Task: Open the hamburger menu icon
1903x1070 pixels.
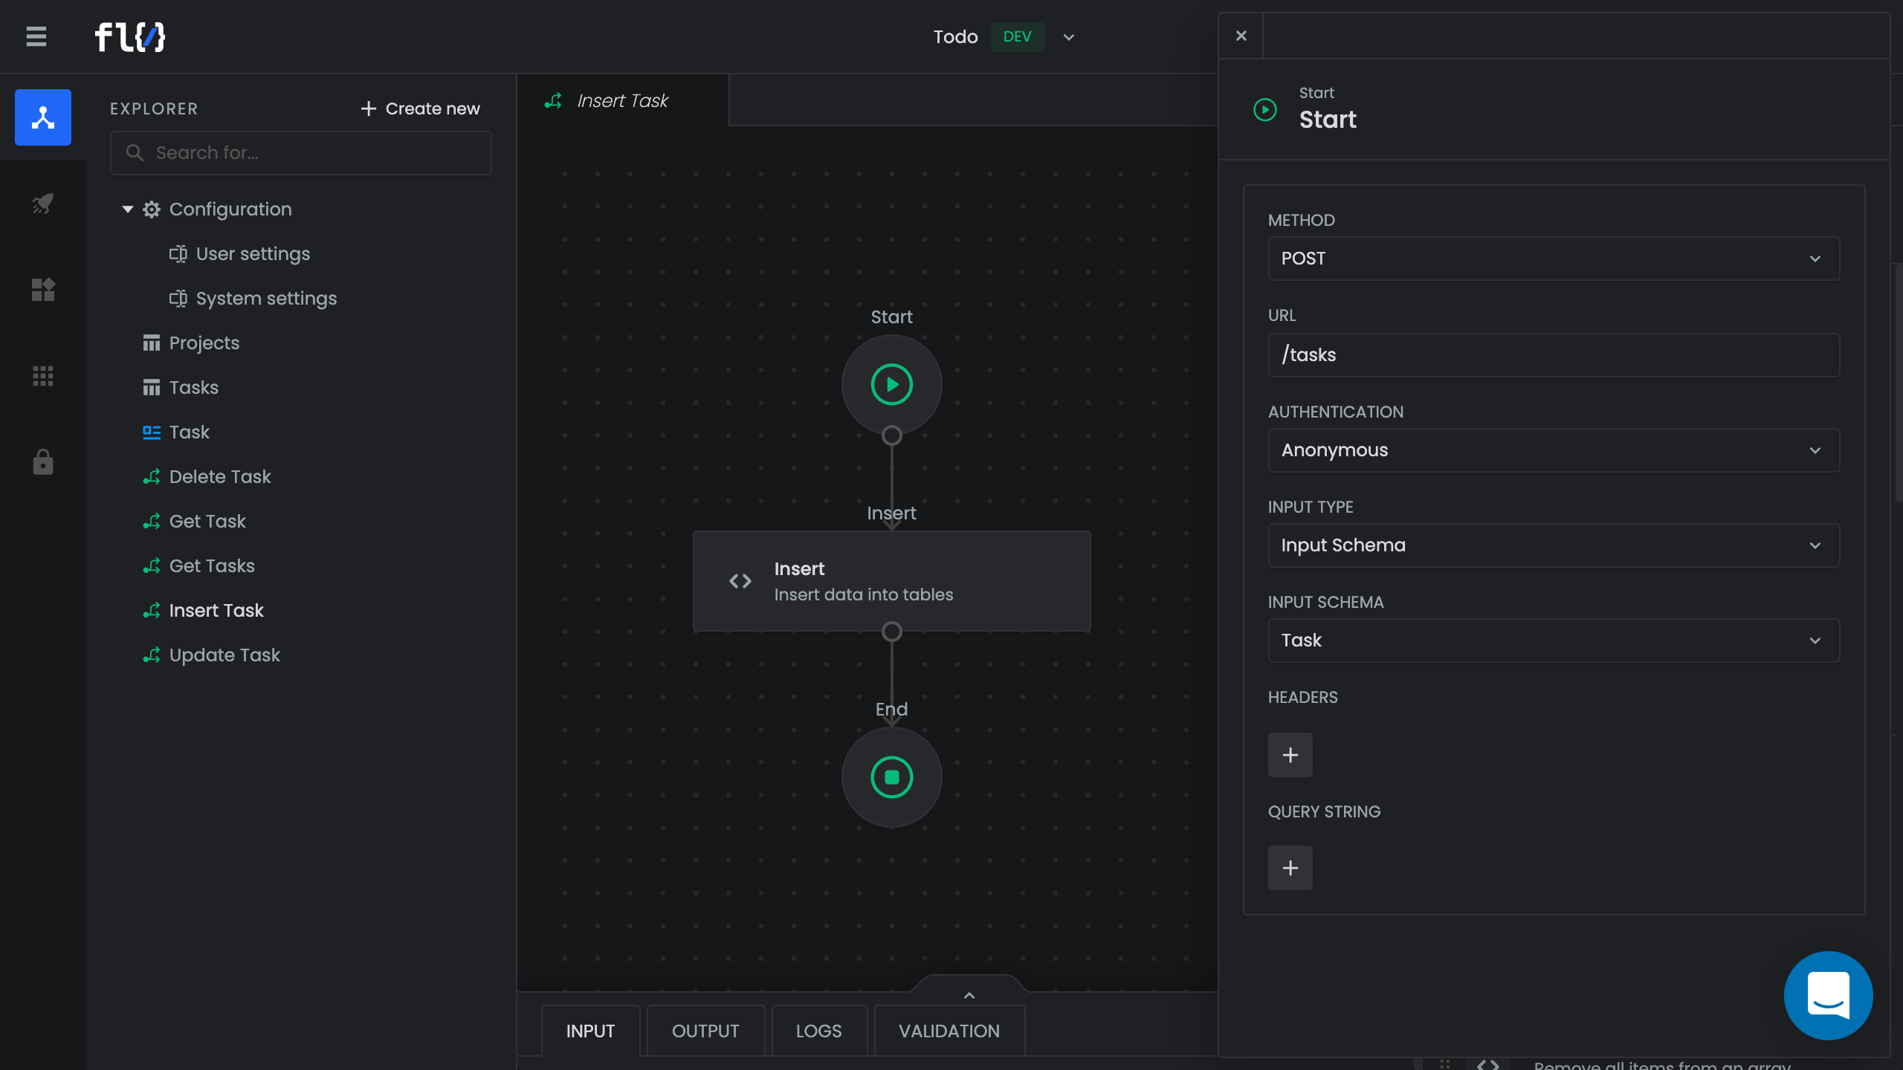Action: tap(36, 36)
